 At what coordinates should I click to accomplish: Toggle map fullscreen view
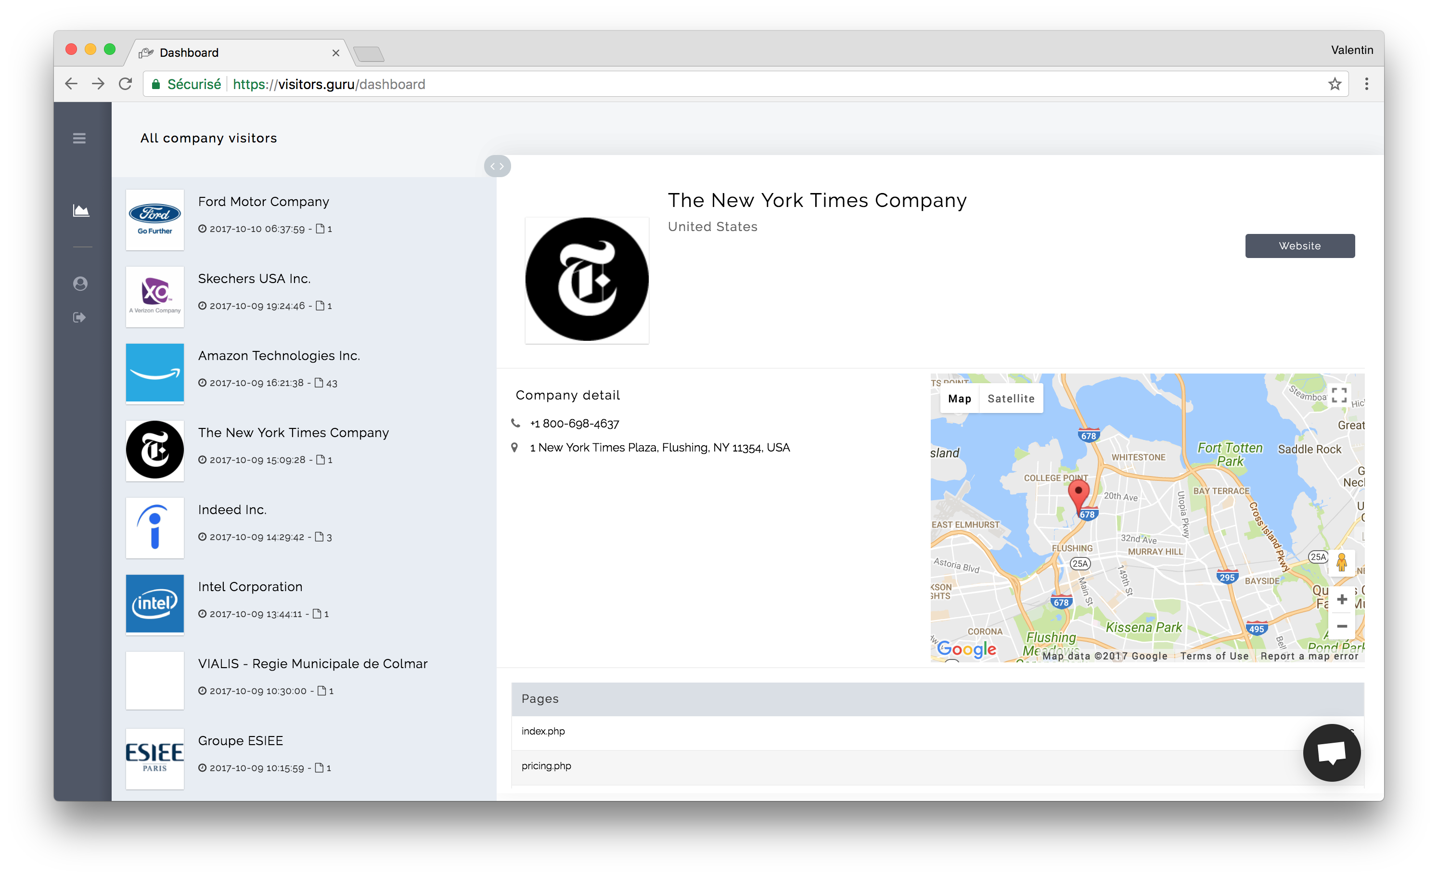click(x=1339, y=395)
